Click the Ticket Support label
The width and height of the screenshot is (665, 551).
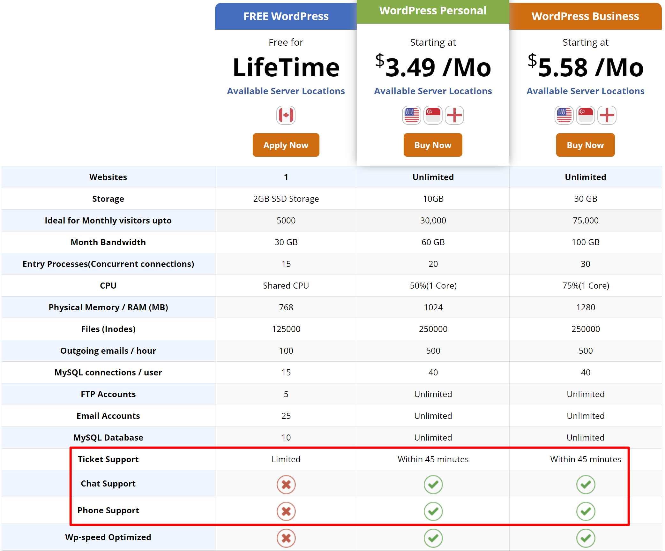coord(108,459)
